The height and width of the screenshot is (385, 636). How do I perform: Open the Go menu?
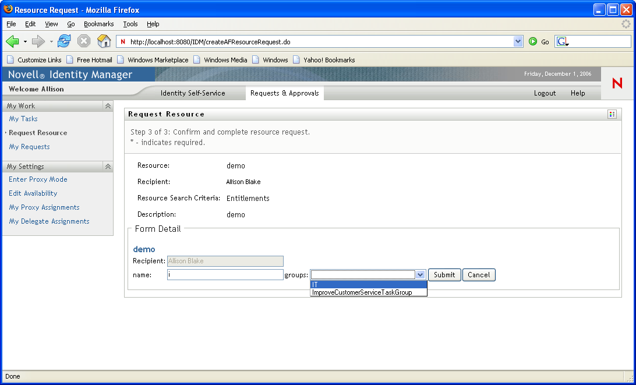pyautogui.click(x=71, y=24)
